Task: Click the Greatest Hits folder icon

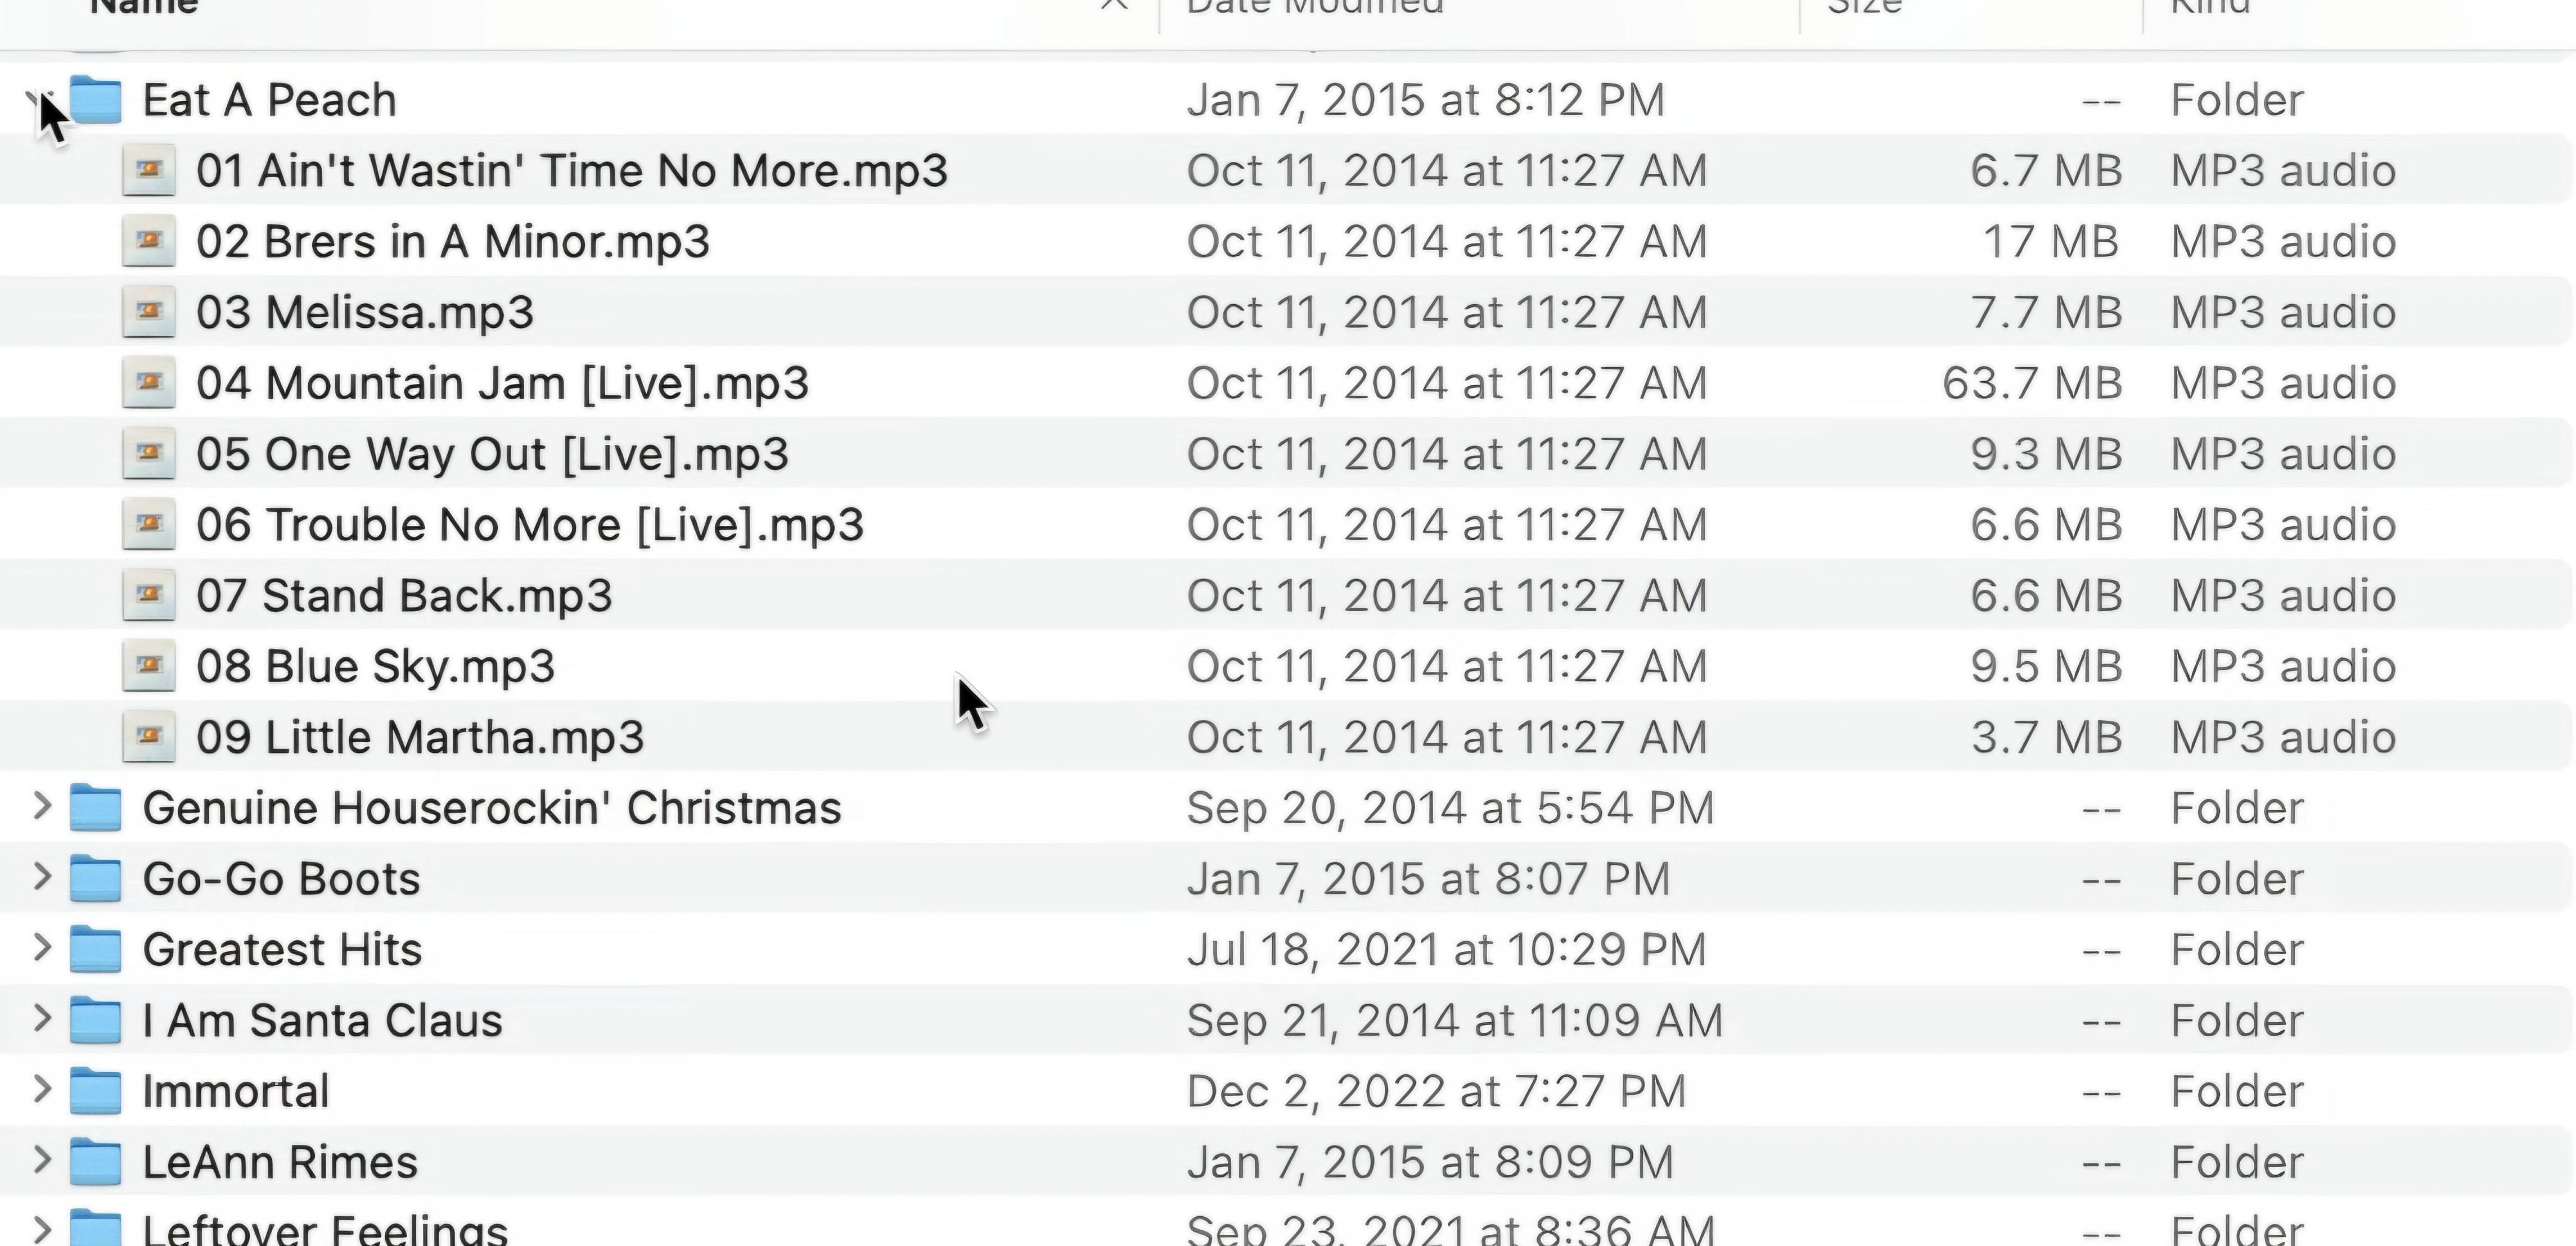Action: point(96,949)
